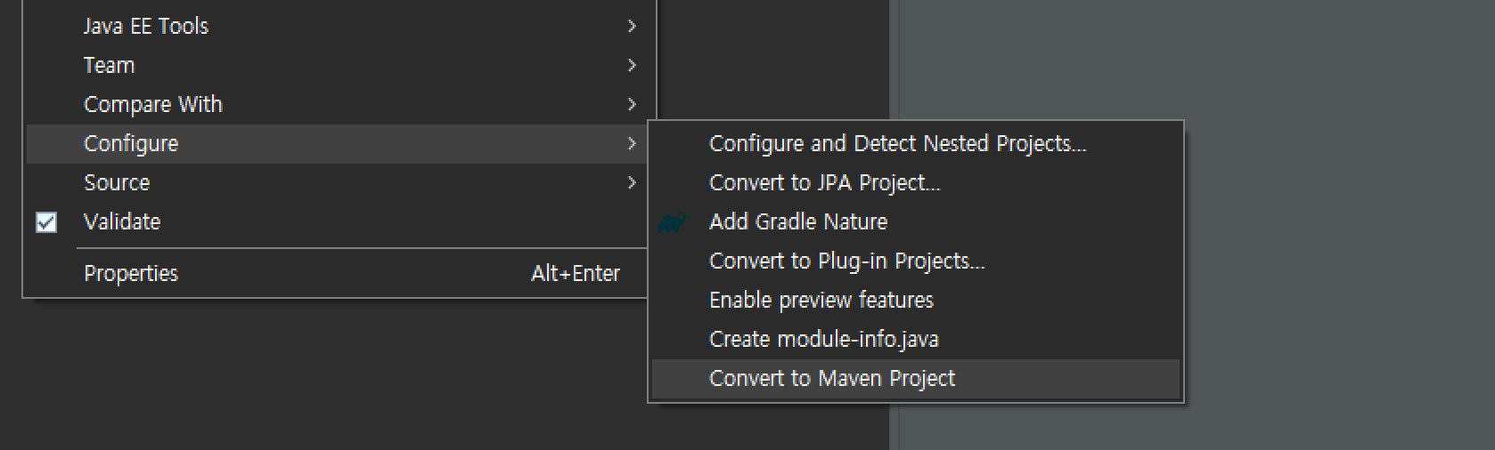Screen dimensions: 1495x450
Task: Choose Convert to Plug-in Projects
Action: (x=916, y=261)
